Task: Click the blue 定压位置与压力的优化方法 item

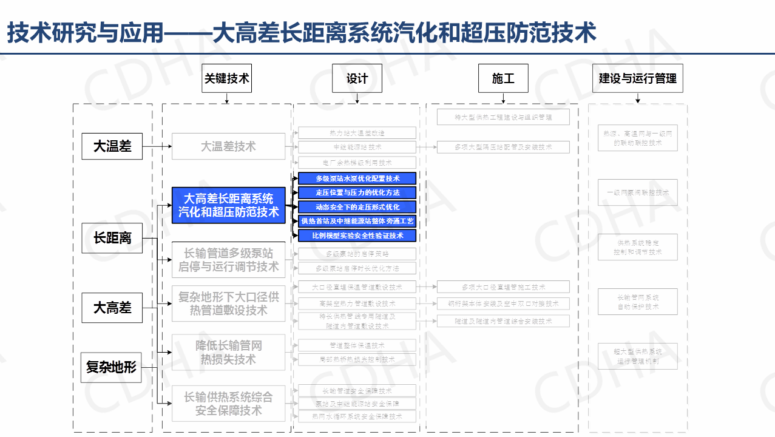Action: pyautogui.click(x=357, y=192)
